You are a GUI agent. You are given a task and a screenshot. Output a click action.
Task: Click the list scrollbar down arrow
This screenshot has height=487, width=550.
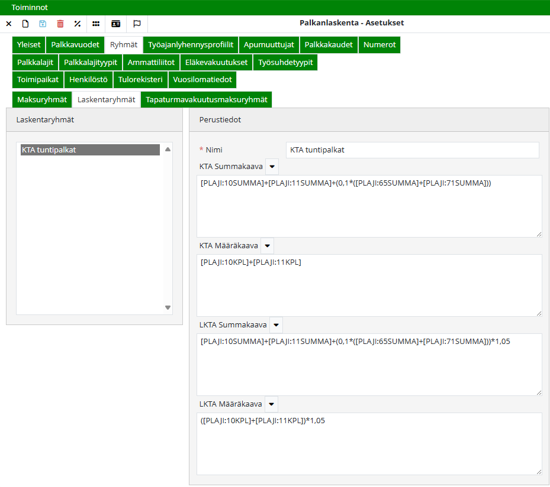click(x=168, y=307)
